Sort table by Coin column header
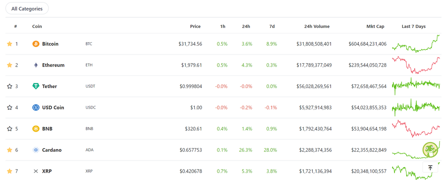Image resolution: width=446 pixels, height=180 pixels. point(37,27)
